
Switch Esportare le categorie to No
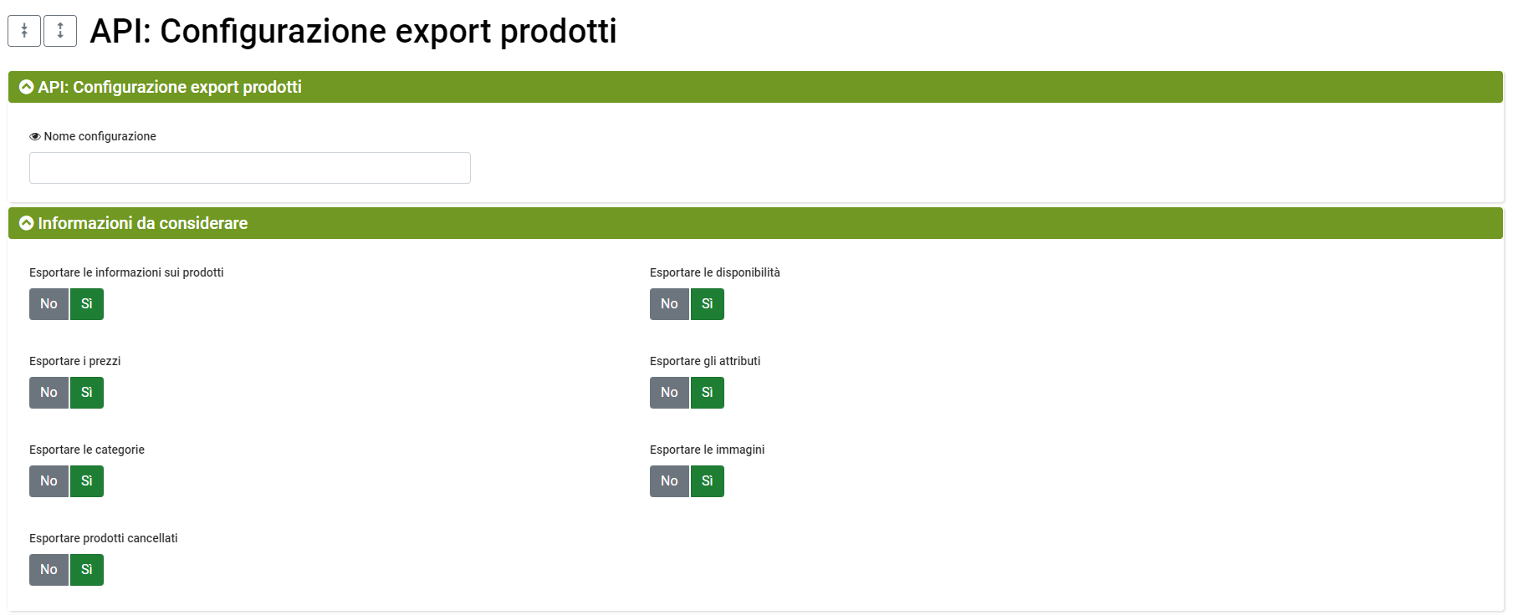[49, 481]
